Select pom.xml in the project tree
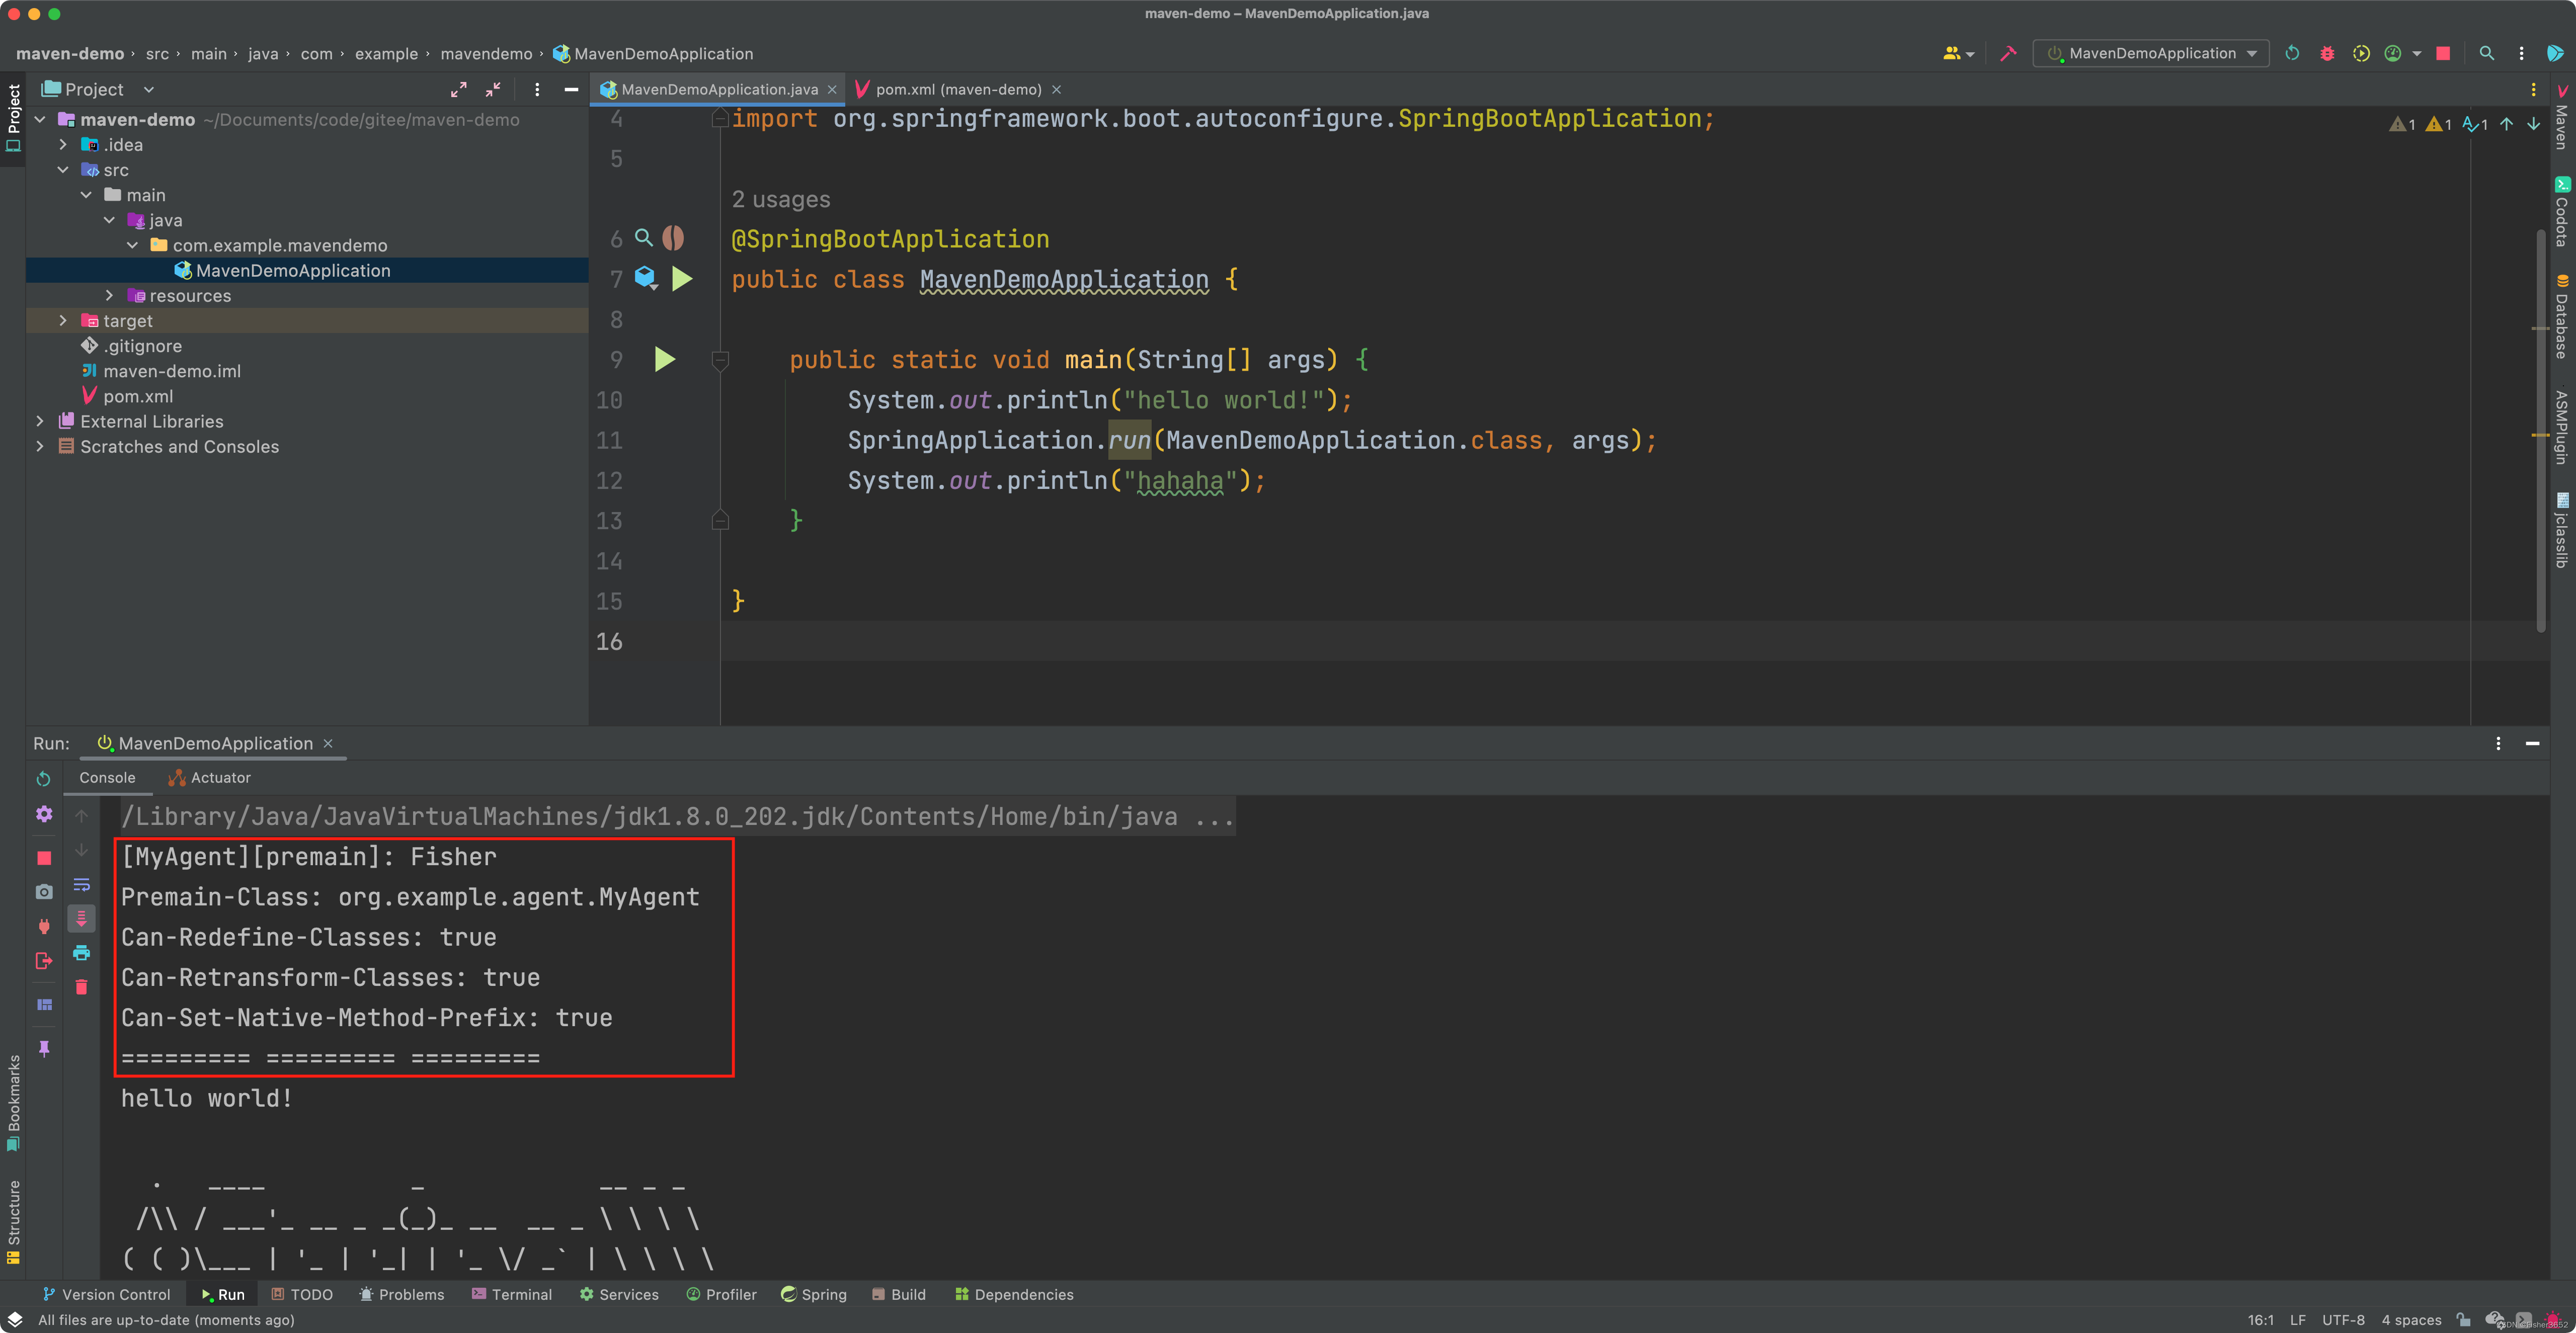This screenshot has height=1333, width=2576. click(138, 397)
